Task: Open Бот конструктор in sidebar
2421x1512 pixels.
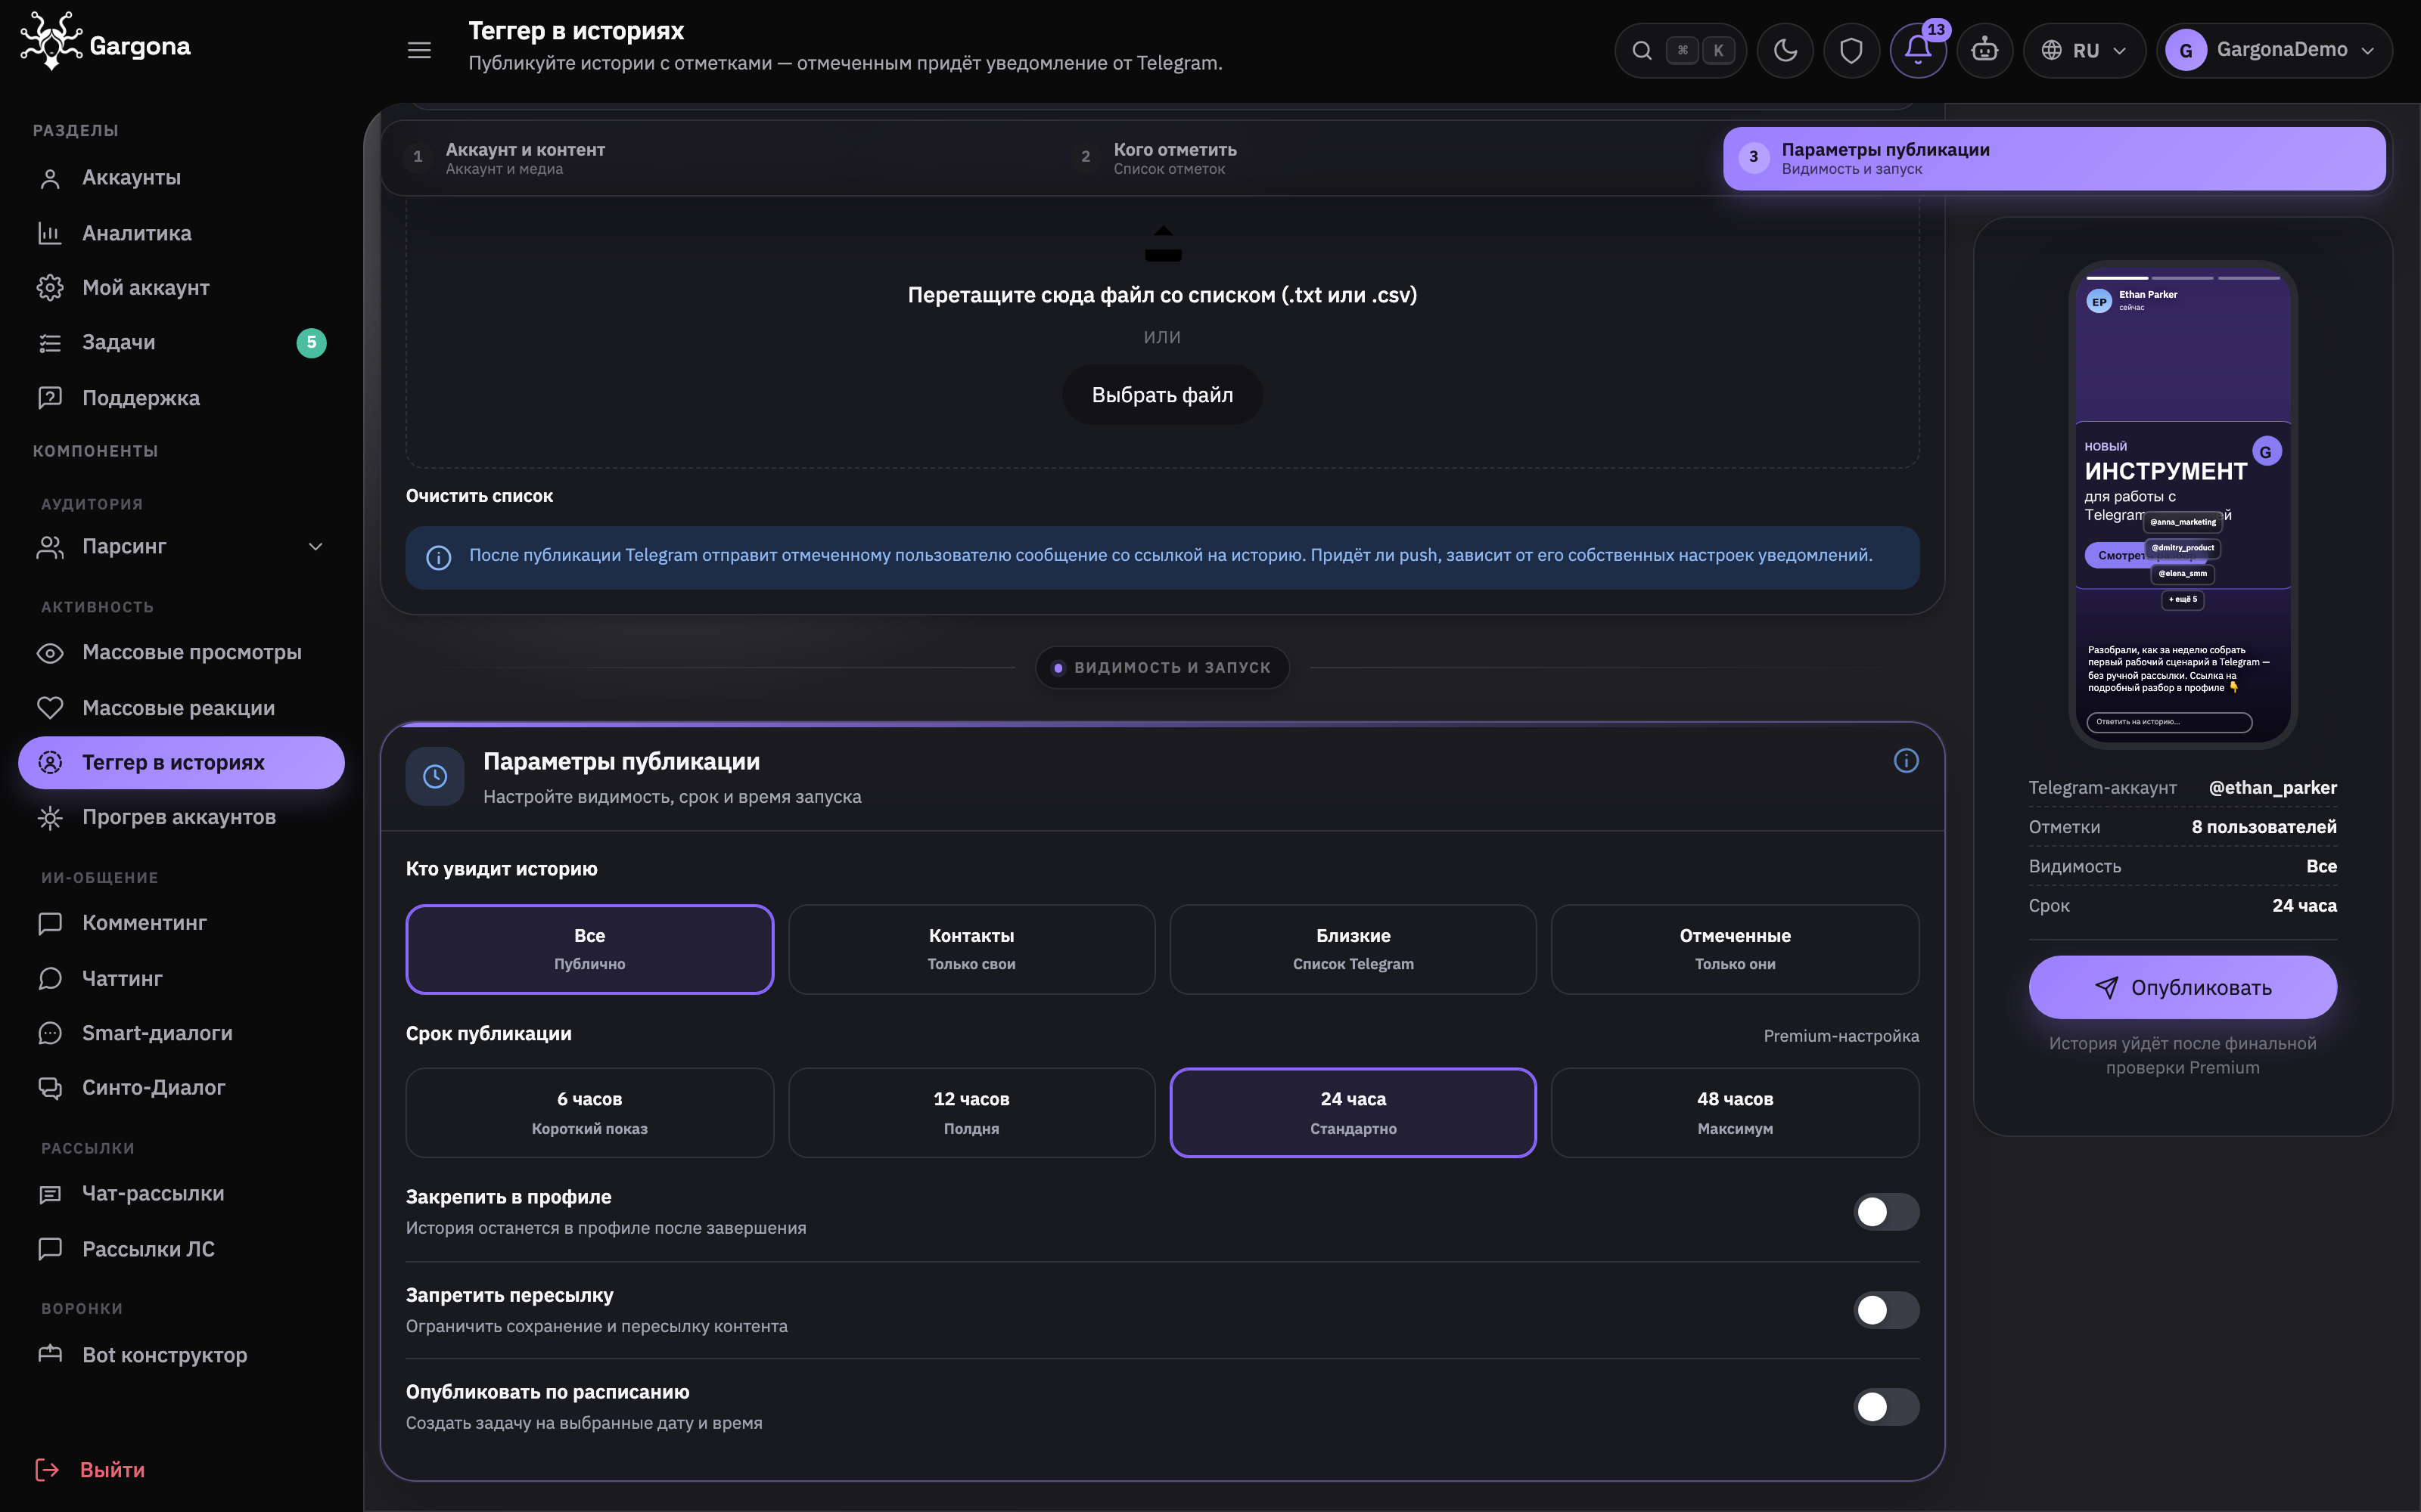Action: click(181, 1355)
